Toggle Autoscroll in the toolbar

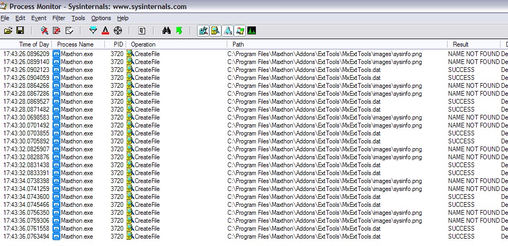tap(57, 31)
